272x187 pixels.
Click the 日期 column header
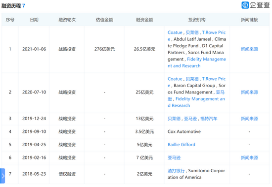point(34,20)
